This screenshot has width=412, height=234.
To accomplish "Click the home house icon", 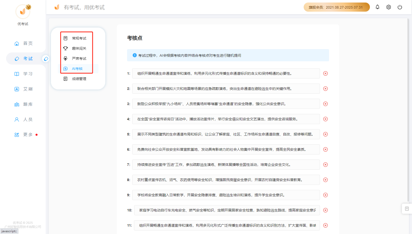I will point(17,44).
